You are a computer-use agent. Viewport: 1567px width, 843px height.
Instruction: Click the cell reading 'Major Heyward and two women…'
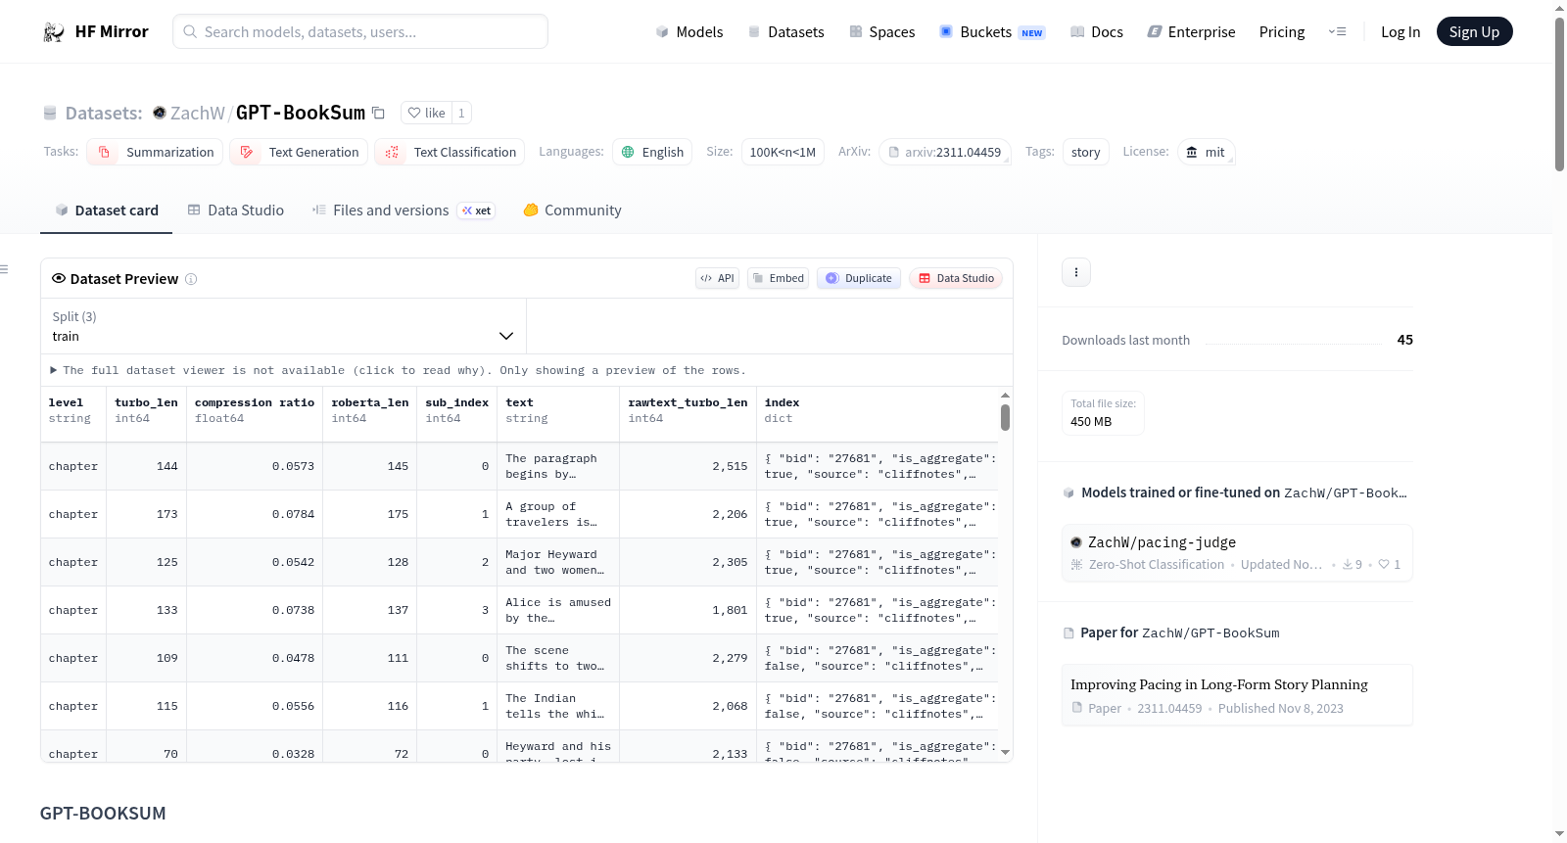pos(558,562)
